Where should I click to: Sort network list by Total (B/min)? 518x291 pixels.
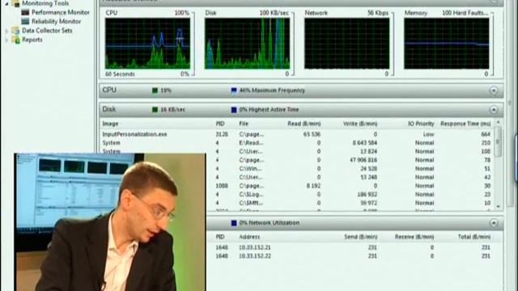pos(474,237)
